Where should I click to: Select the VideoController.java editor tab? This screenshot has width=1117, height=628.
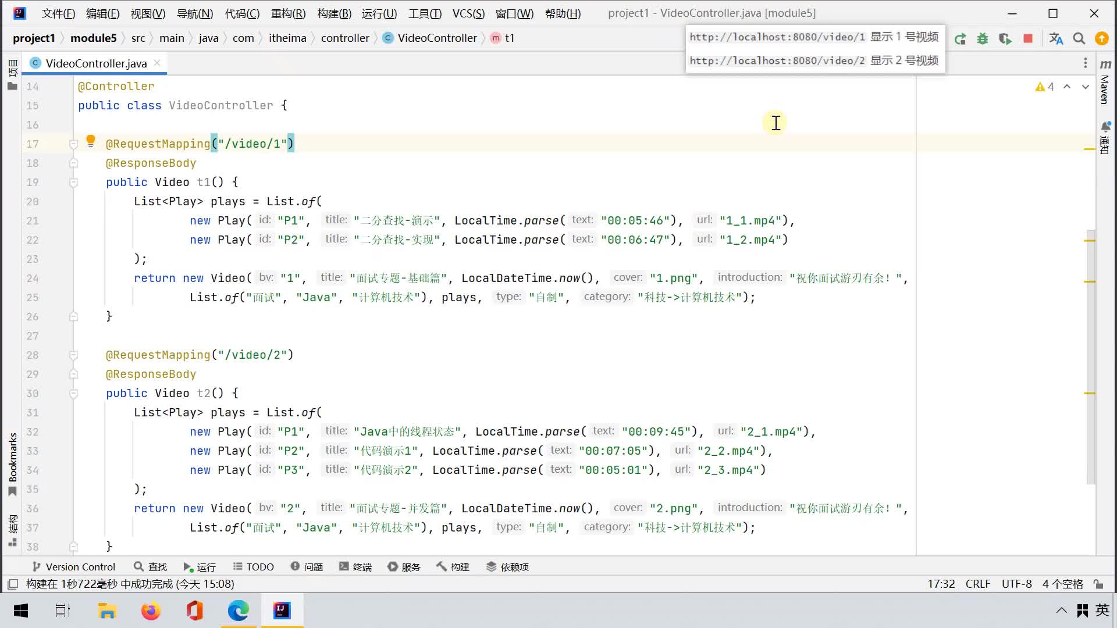[x=95, y=63]
